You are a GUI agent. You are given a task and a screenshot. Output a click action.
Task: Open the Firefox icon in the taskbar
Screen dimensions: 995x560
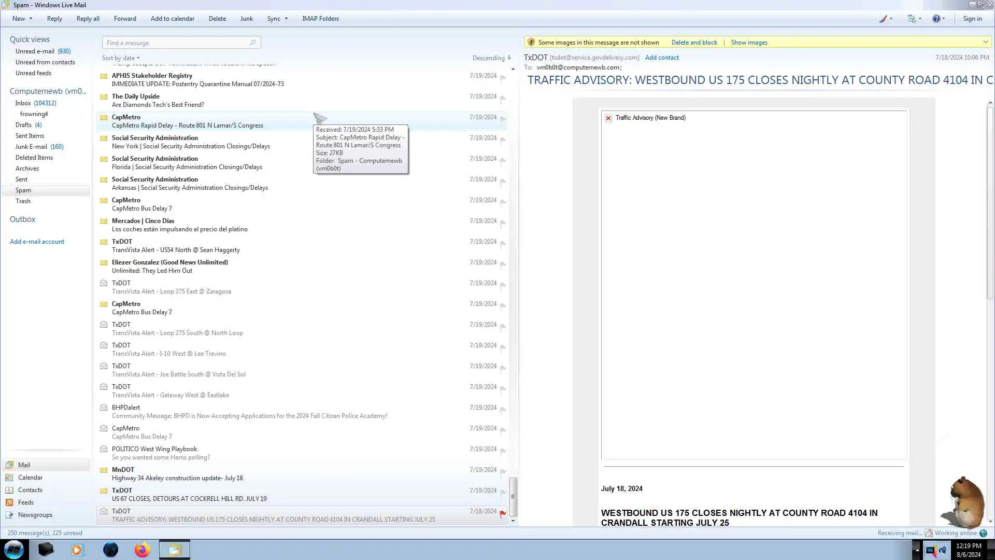[142, 550]
